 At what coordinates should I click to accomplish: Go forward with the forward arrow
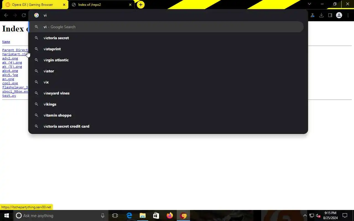click(15, 15)
